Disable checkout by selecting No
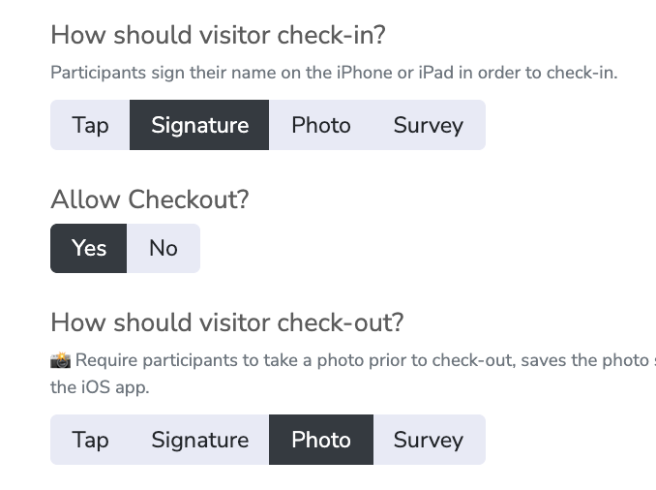 click(x=164, y=248)
